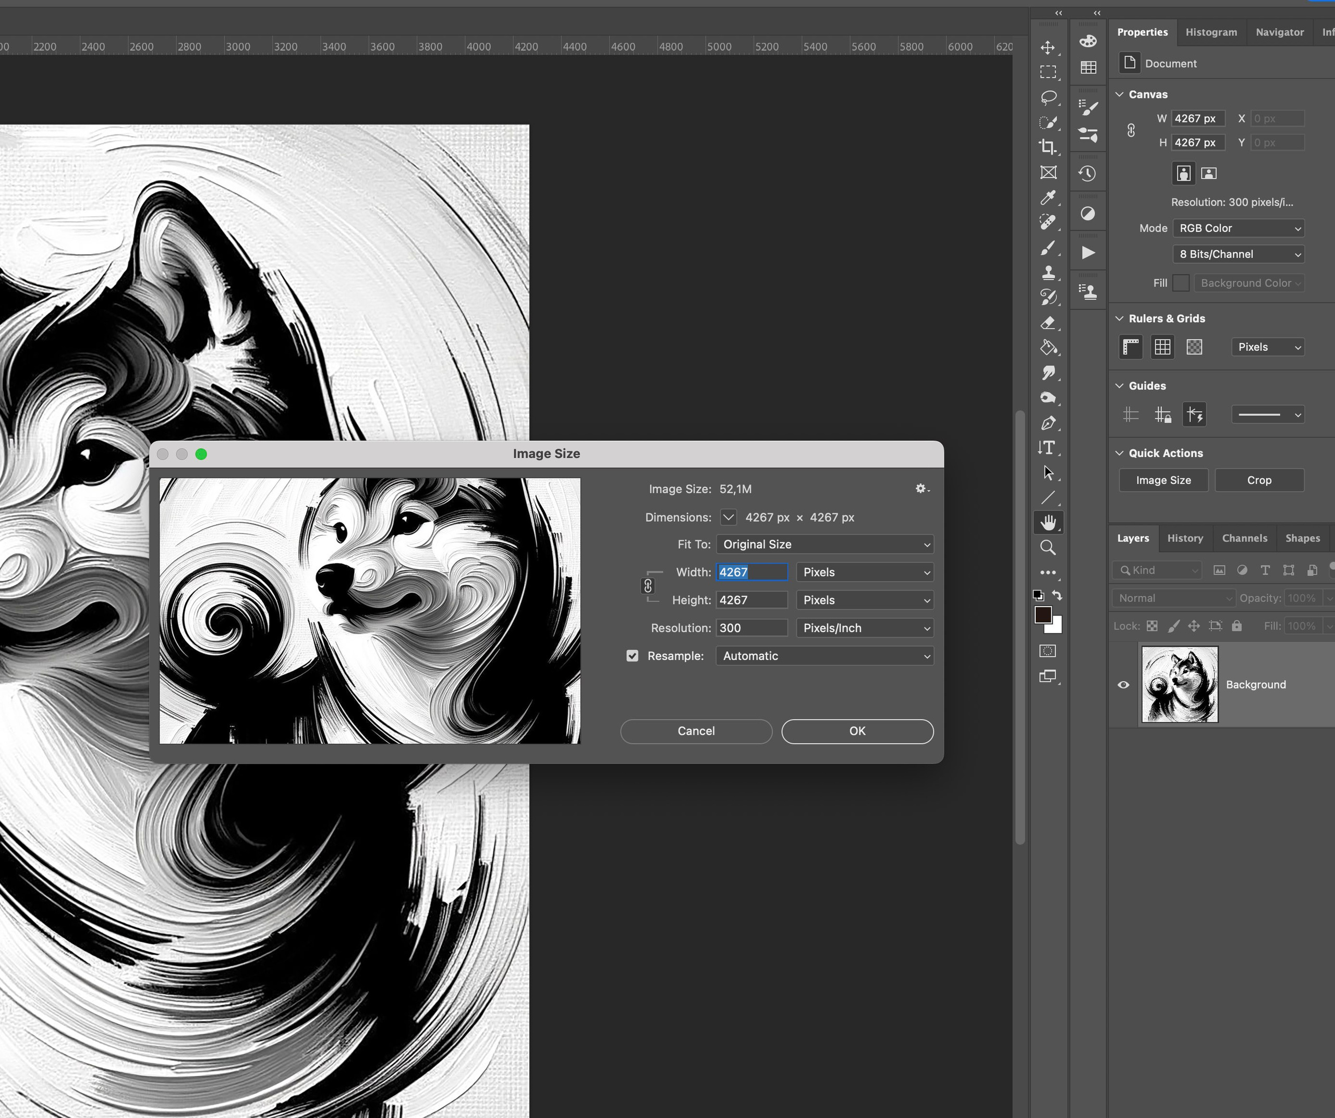Select the Move tool

(x=1049, y=47)
